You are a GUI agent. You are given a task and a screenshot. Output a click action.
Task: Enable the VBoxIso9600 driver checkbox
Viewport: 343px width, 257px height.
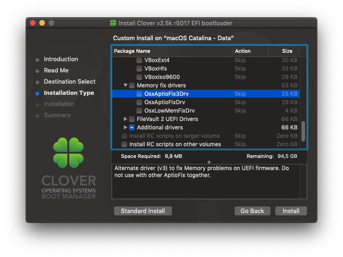pos(139,77)
